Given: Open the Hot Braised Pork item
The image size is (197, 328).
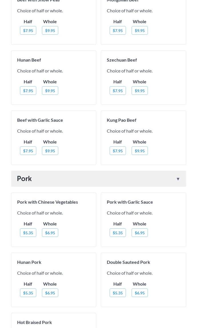Looking at the screenshot, I should [35, 322].
